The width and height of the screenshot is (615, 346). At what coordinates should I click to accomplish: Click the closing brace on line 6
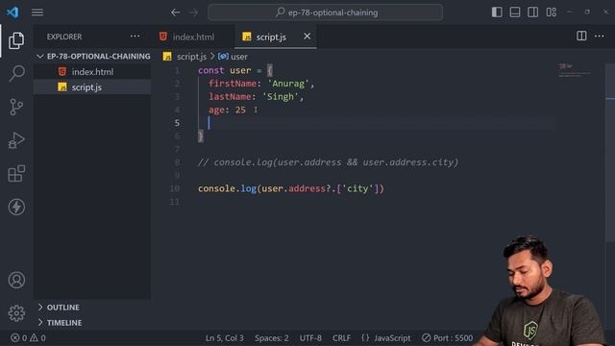click(x=201, y=136)
